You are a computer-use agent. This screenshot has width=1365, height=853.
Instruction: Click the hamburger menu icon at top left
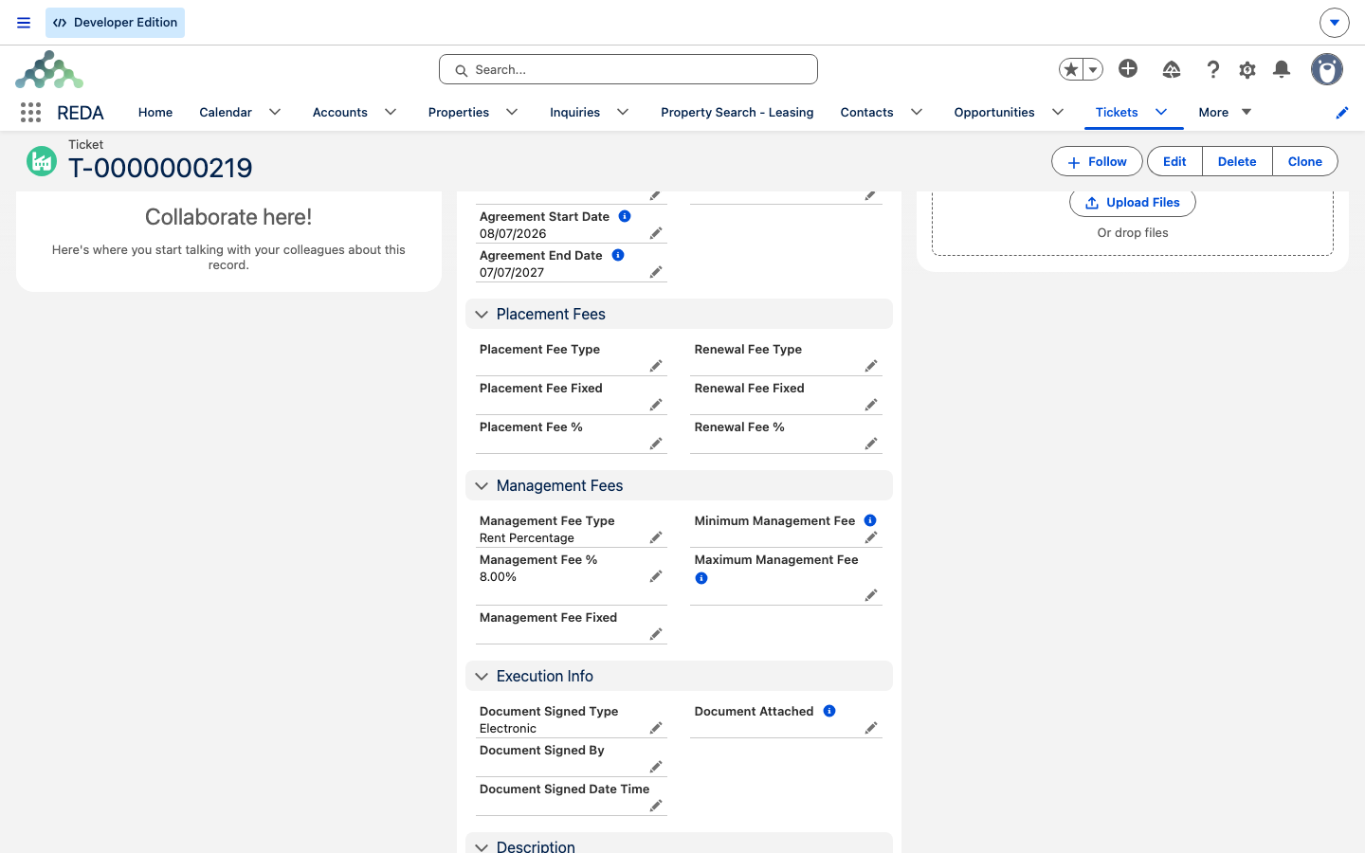[24, 23]
